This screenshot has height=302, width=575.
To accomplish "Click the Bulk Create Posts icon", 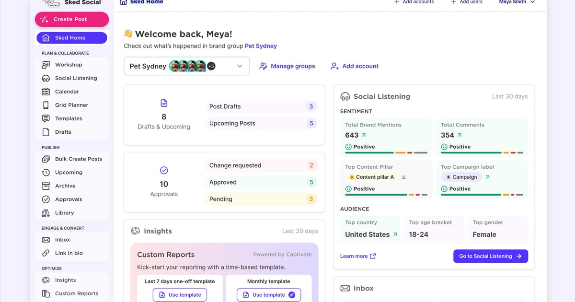I will coord(46,159).
